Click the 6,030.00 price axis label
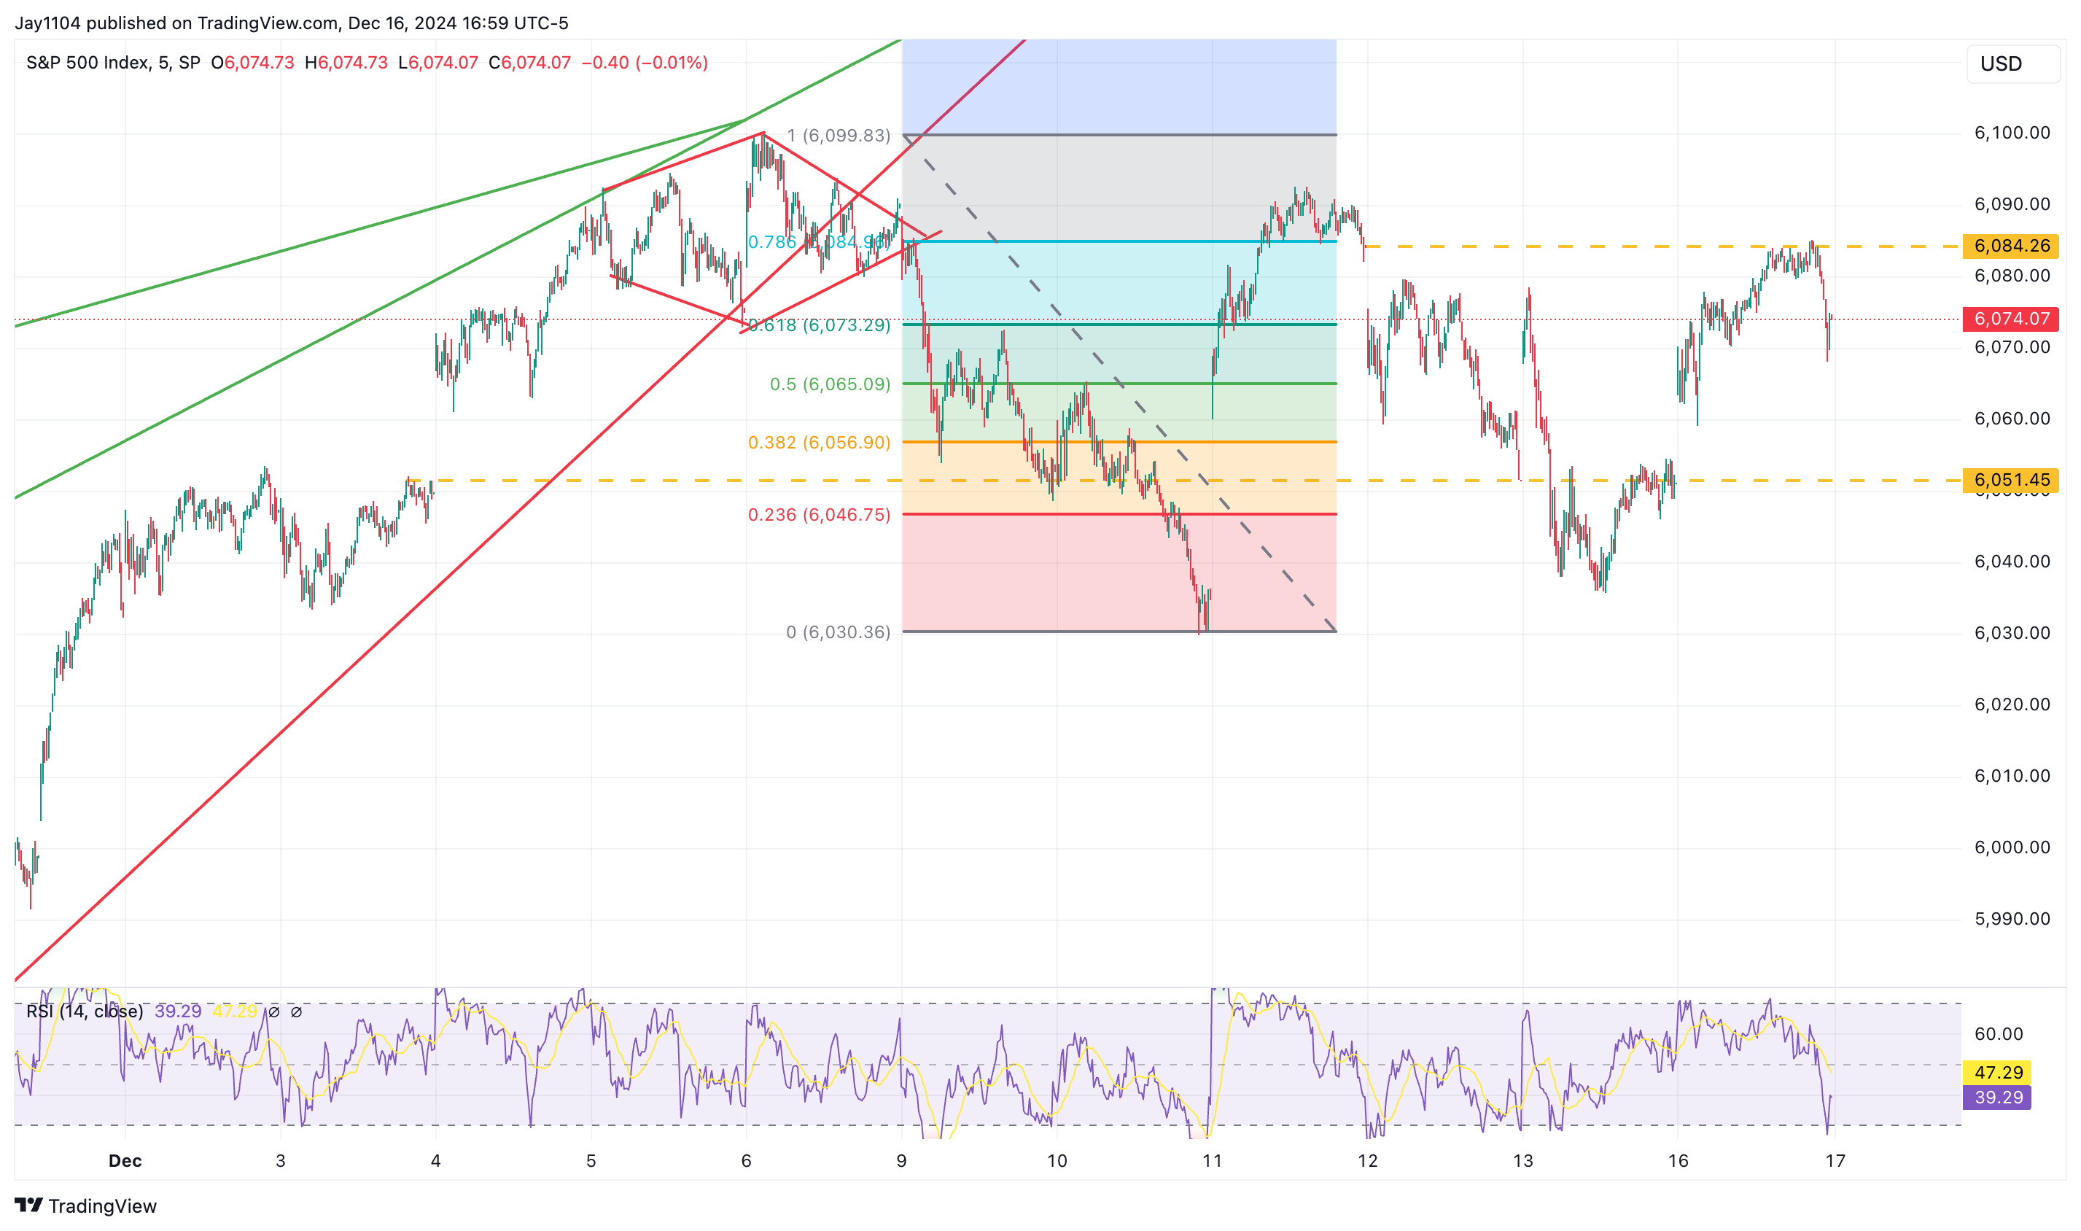 tap(2011, 633)
